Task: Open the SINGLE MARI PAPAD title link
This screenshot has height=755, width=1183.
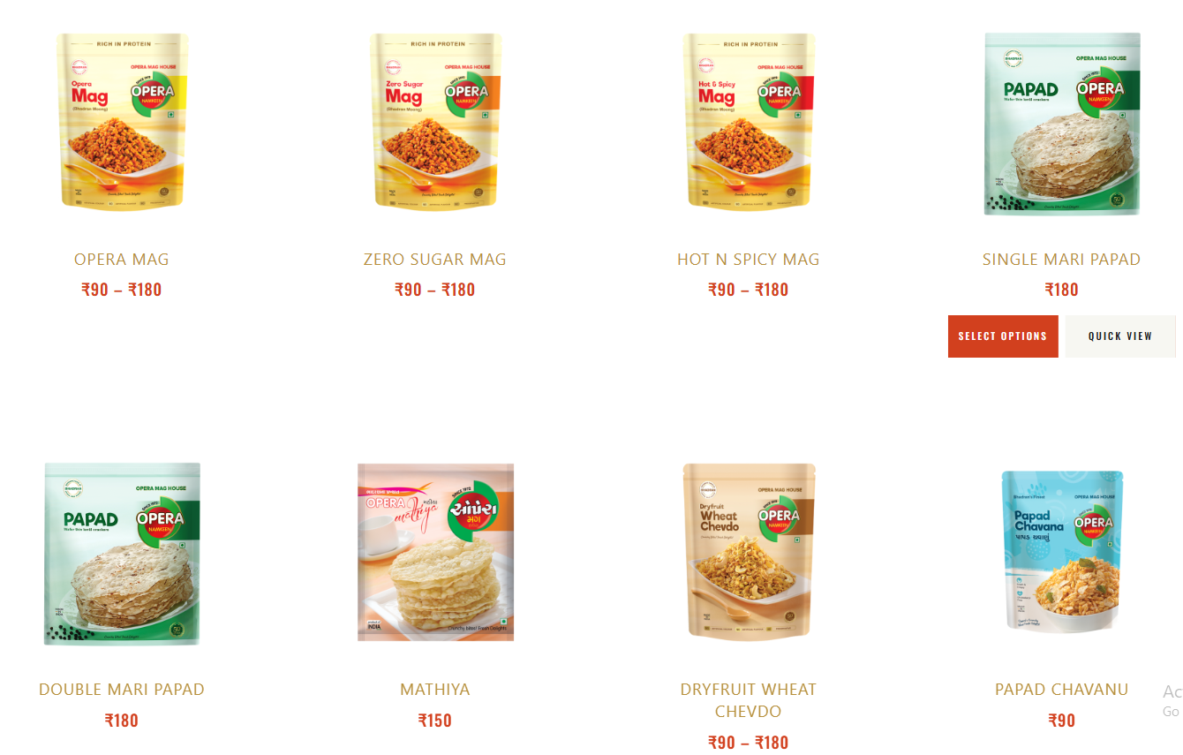Action: pos(1062,260)
